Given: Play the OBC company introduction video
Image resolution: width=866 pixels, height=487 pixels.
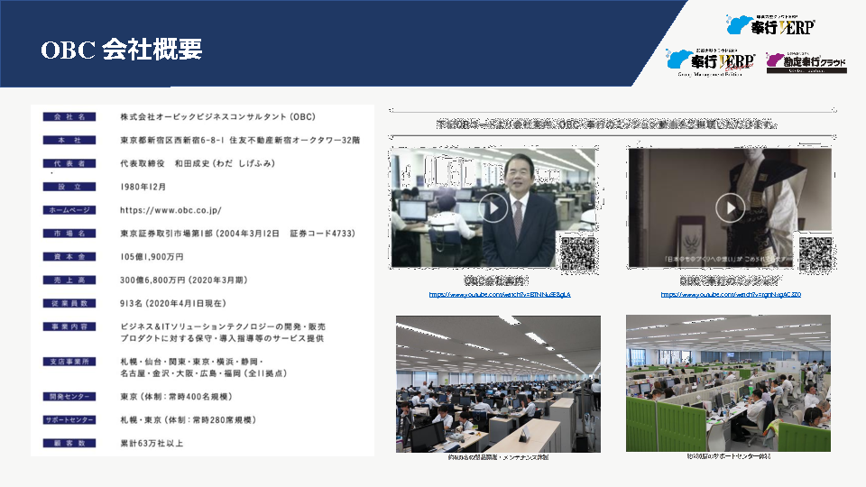Looking at the screenshot, I should (493, 208).
